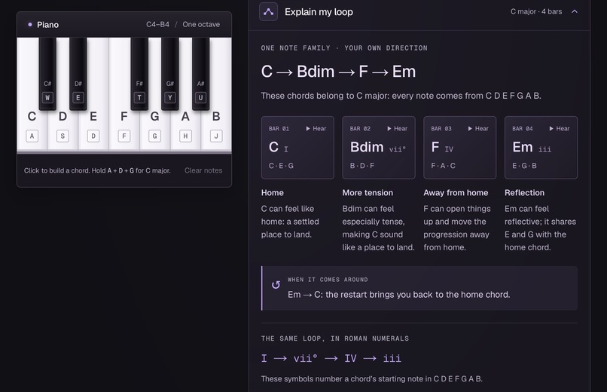This screenshot has height=392, width=607.
Task: Click 'Click to build a chord' hint text
Action: pyautogui.click(x=97, y=170)
